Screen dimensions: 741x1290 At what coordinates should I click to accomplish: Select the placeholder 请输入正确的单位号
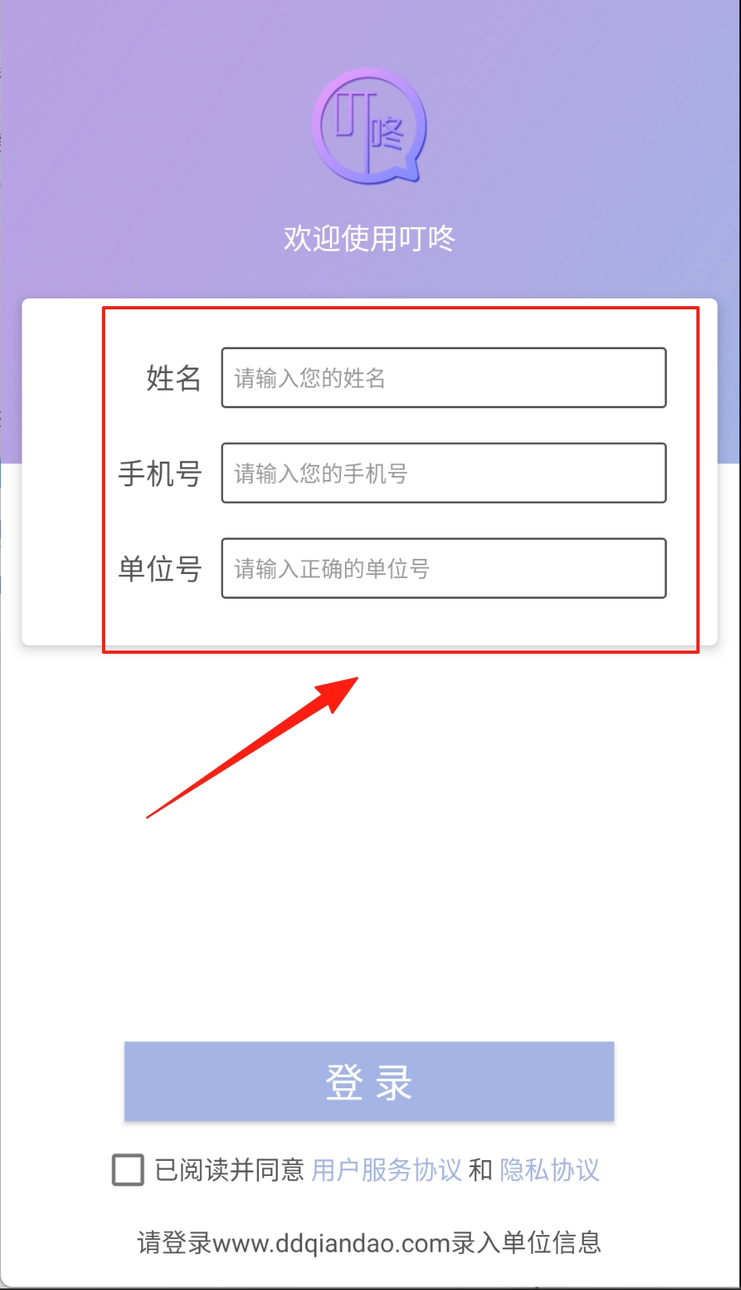point(331,568)
